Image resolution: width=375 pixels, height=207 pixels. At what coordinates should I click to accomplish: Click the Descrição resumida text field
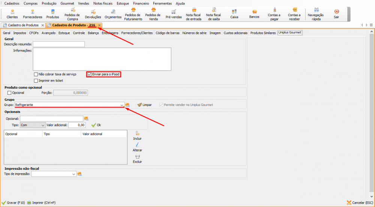point(58,44)
